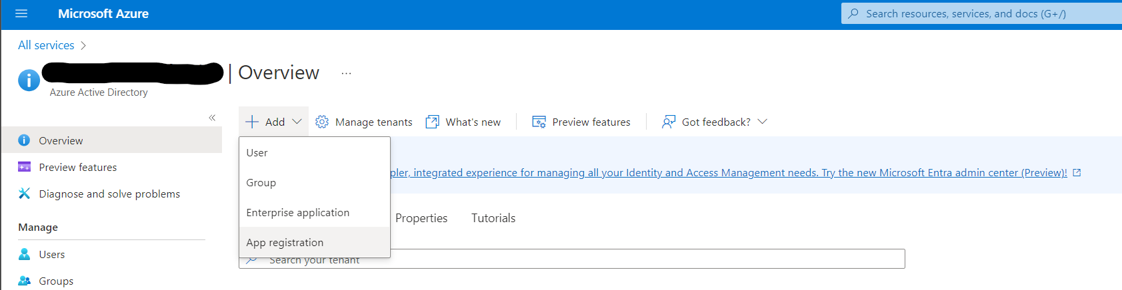Click the What's new external-link icon
The width and height of the screenshot is (1122, 290).
(x=433, y=122)
